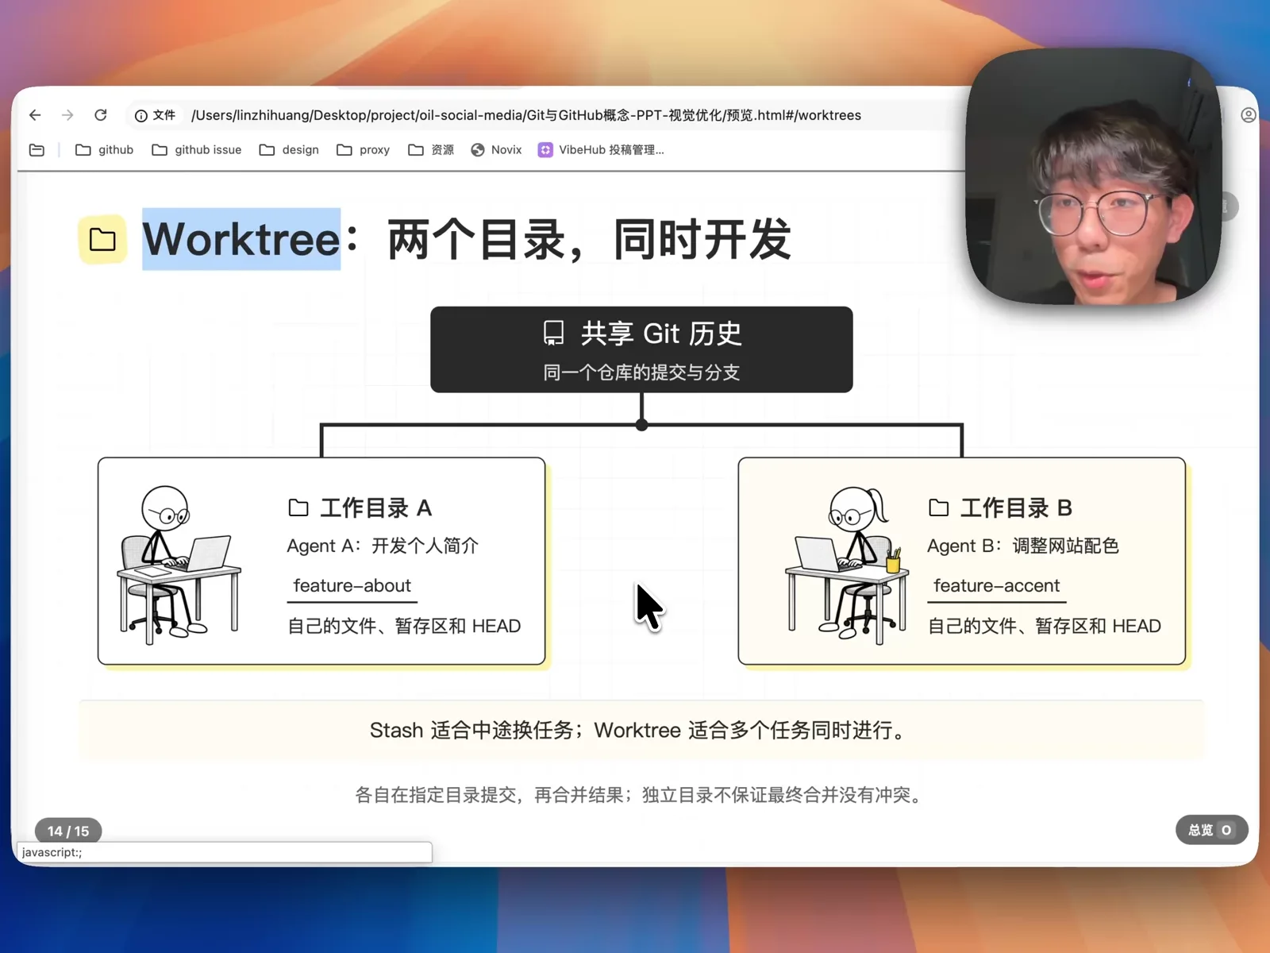1270x953 pixels.
Task: Click the 工作目录 A heading
Action: [x=376, y=507]
